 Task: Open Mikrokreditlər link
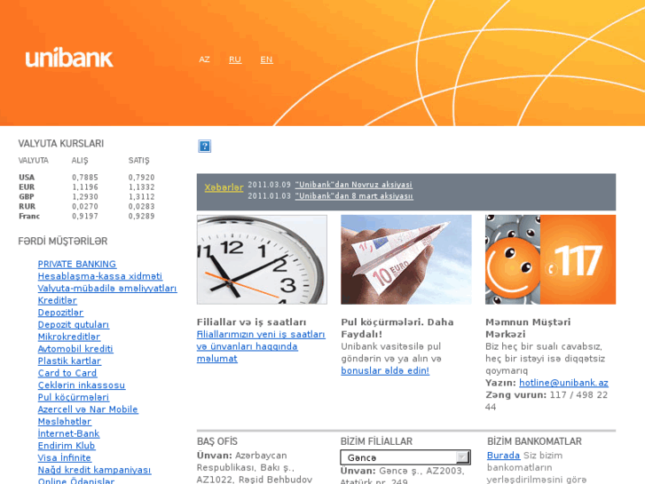click(69, 337)
